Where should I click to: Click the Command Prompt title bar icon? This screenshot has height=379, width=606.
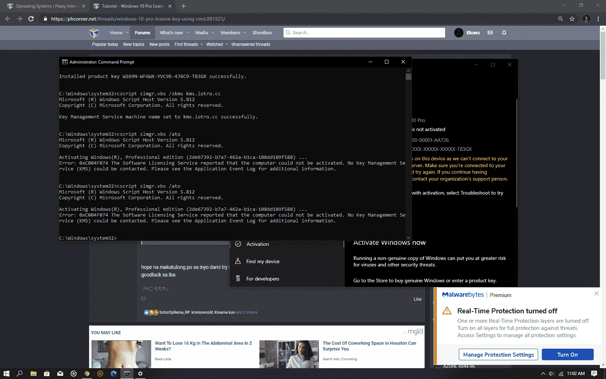(65, 62)
